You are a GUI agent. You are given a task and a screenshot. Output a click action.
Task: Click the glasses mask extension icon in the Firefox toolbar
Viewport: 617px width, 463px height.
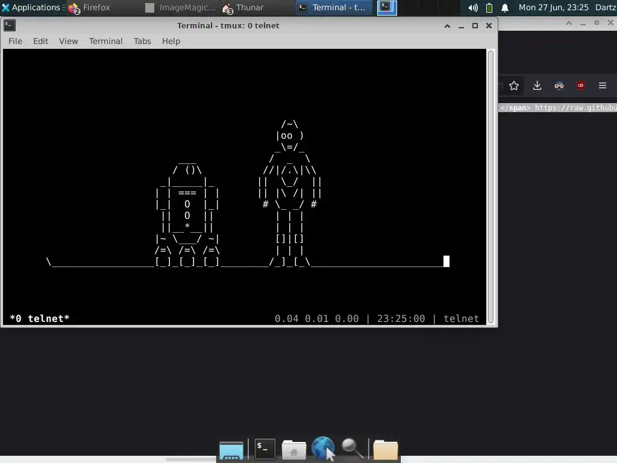tap(559, 86)
